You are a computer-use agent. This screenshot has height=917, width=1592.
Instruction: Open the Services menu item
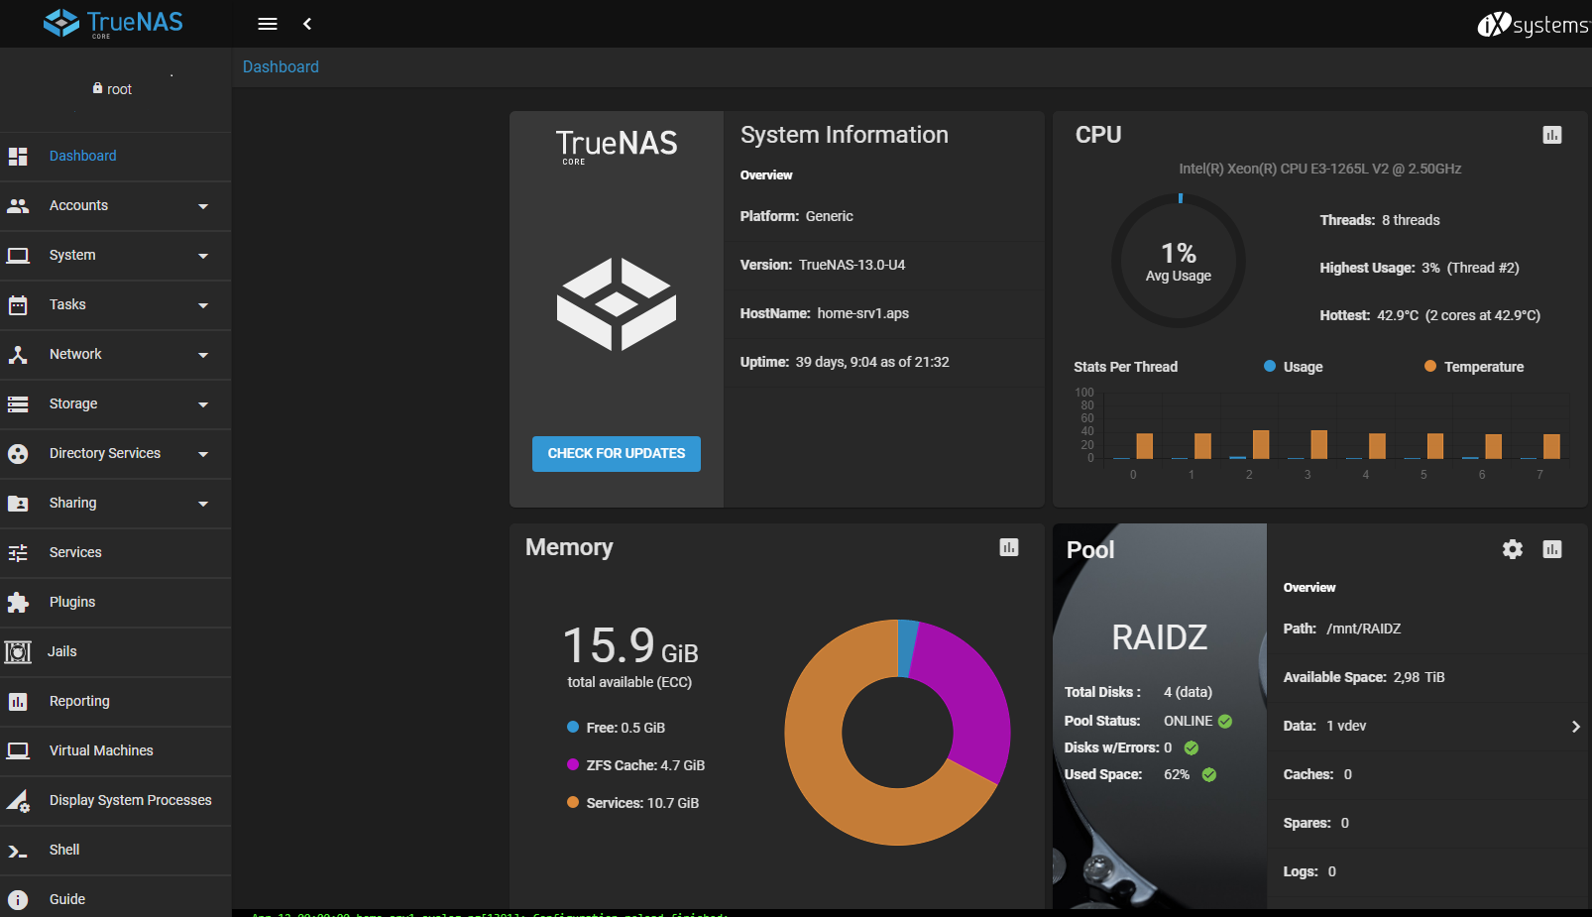tap(116, 553)
